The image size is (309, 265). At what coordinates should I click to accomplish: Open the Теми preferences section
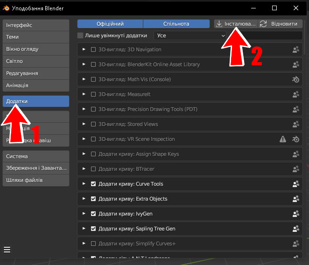click(36, 37)
